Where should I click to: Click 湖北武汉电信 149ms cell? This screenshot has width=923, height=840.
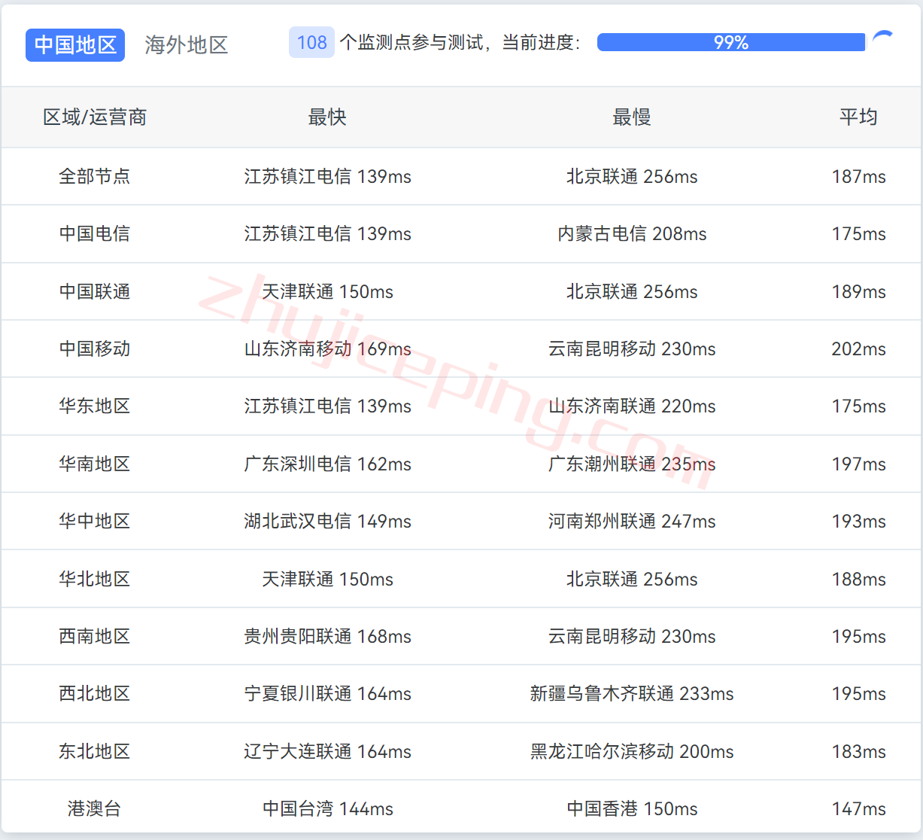coord(327,521)
